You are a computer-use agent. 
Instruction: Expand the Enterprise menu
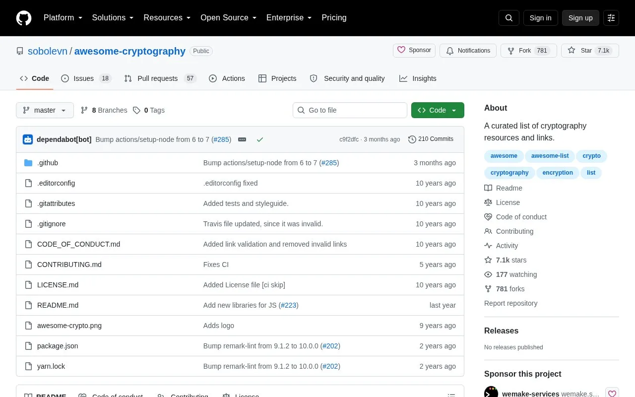(289, 18)
